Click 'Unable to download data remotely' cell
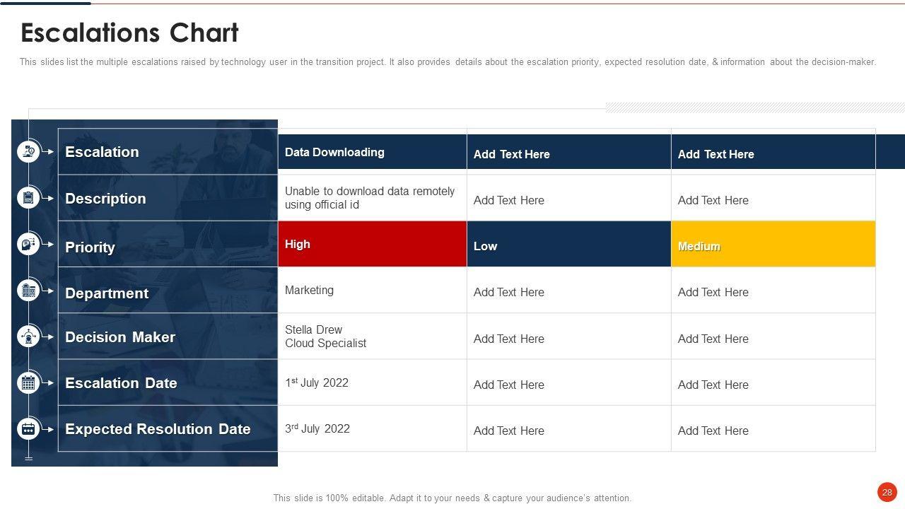 372,198
